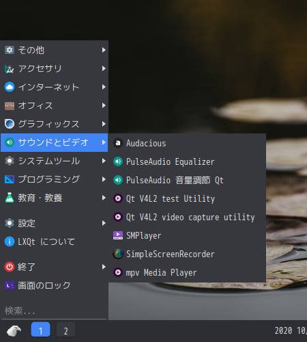Open PulseAudio 音量調節 Qt volume control
Image resolution: width=307 pixels, height=342 pixels.
(187, 180)
